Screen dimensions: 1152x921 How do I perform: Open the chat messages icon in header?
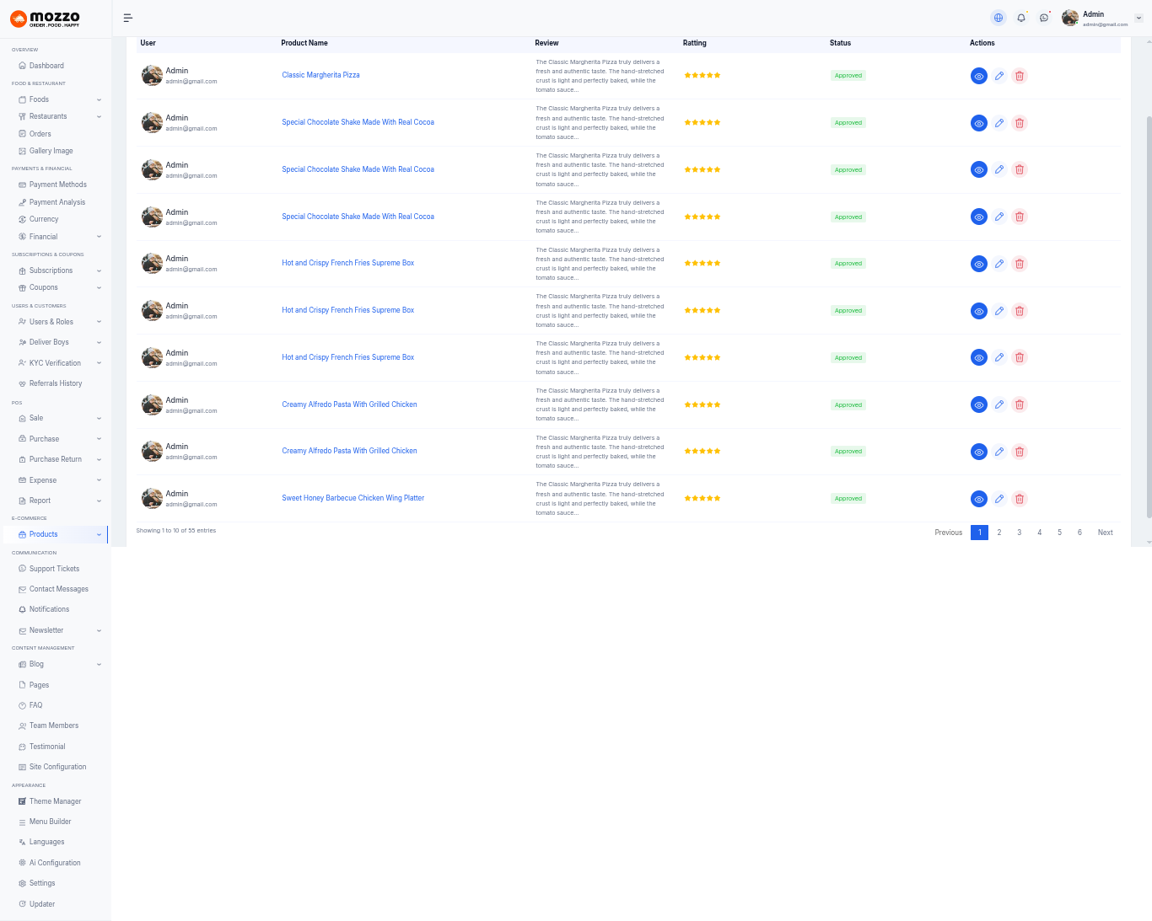(1044, 18)
